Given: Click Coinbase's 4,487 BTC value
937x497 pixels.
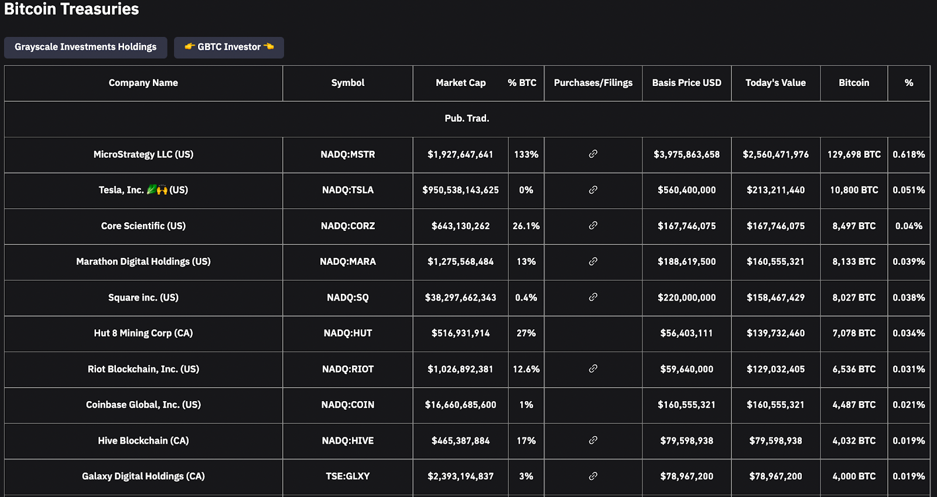Looking at the screenshot, I should coord(854,405).
